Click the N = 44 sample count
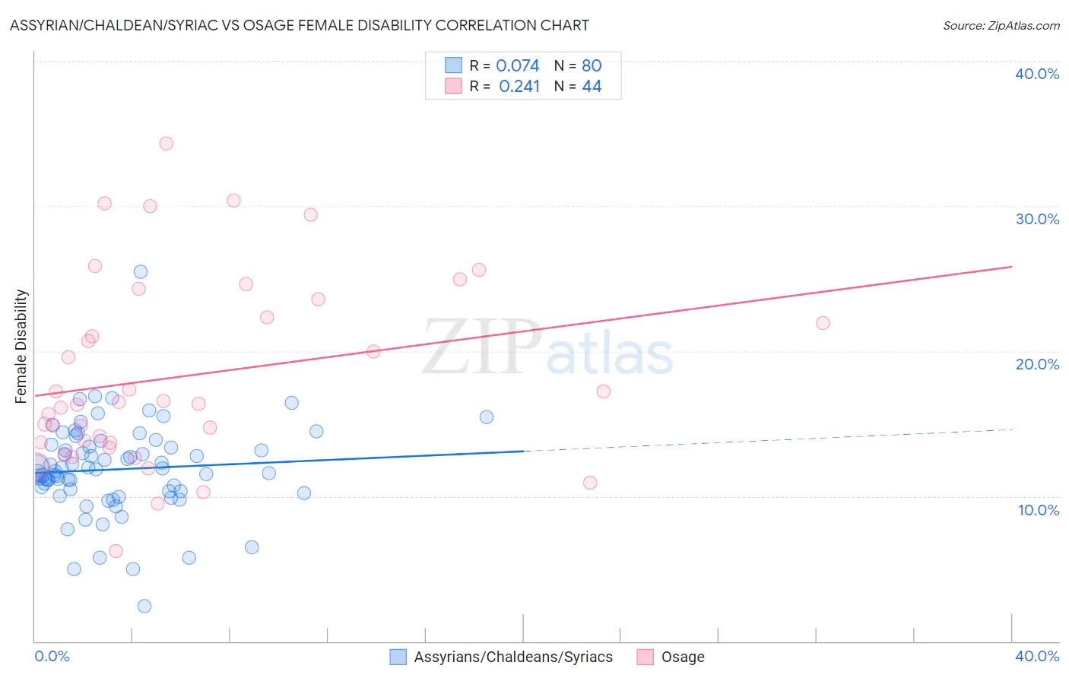 (578, 86)
